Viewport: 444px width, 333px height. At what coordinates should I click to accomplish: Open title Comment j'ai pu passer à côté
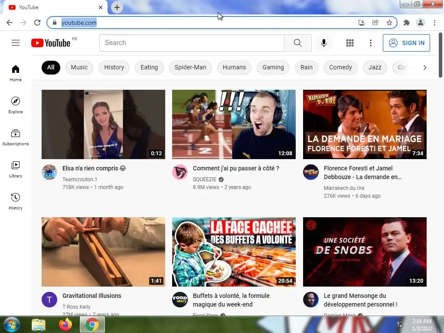[236, 168]
